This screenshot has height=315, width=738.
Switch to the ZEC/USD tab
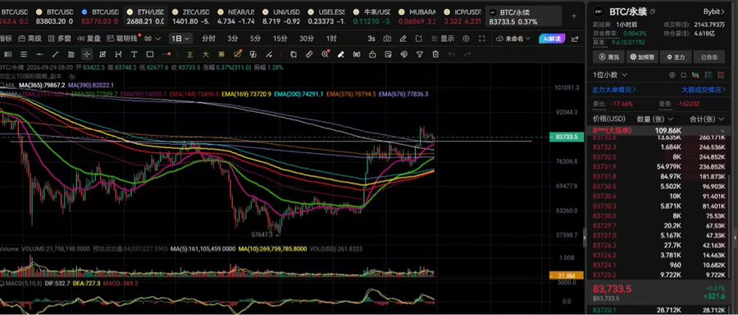point(190,16)
